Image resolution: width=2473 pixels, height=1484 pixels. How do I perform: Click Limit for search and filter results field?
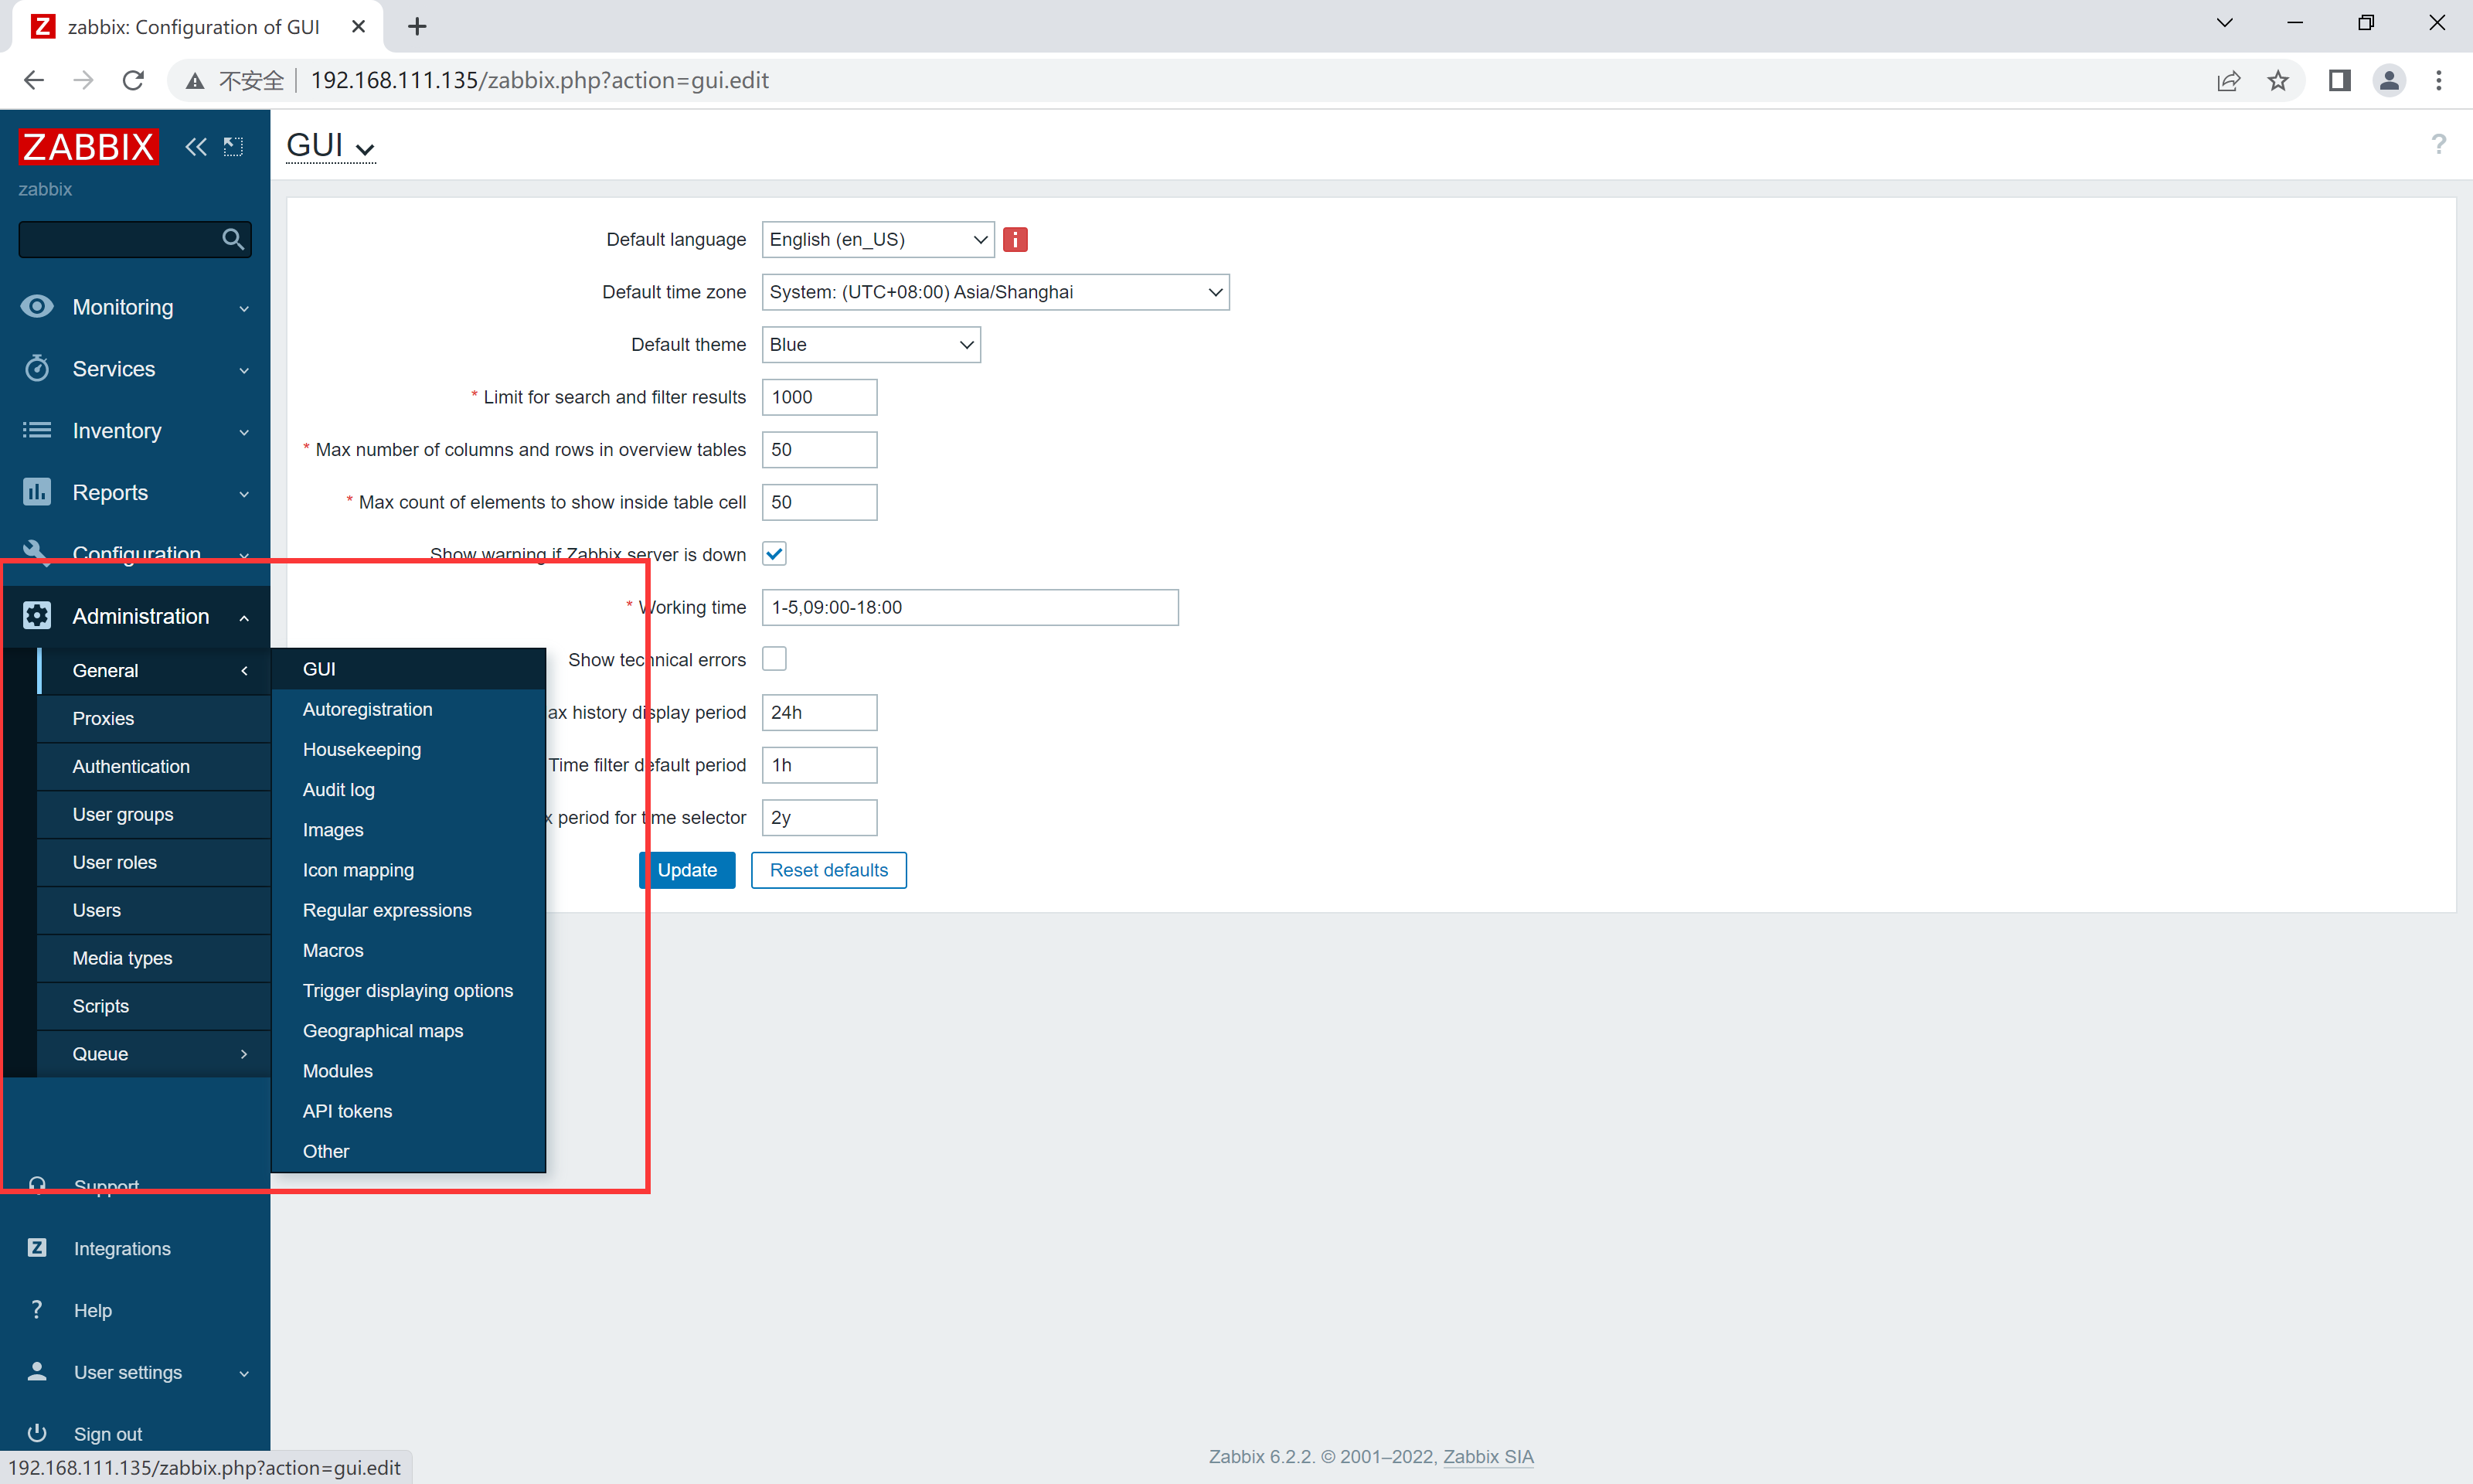coord(818,397)
